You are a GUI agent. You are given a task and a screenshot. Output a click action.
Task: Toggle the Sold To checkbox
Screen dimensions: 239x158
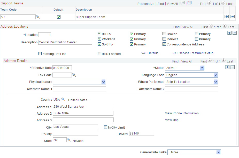point(99,44)
